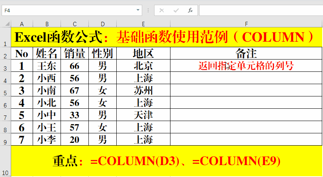The image size is (323, 177).
Task: Select row 9 header
Action: (x=5, y=140)
